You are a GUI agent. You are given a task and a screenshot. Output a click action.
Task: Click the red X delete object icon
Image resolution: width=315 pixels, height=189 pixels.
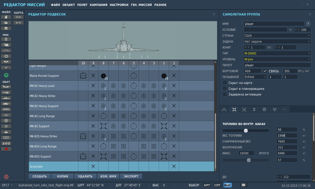[x=6, y=149]
